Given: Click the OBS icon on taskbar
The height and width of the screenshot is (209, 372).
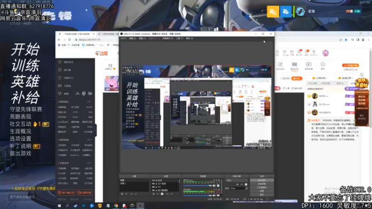Looking at the screenshot, I should pyautogui.click(x=140, y=206).
